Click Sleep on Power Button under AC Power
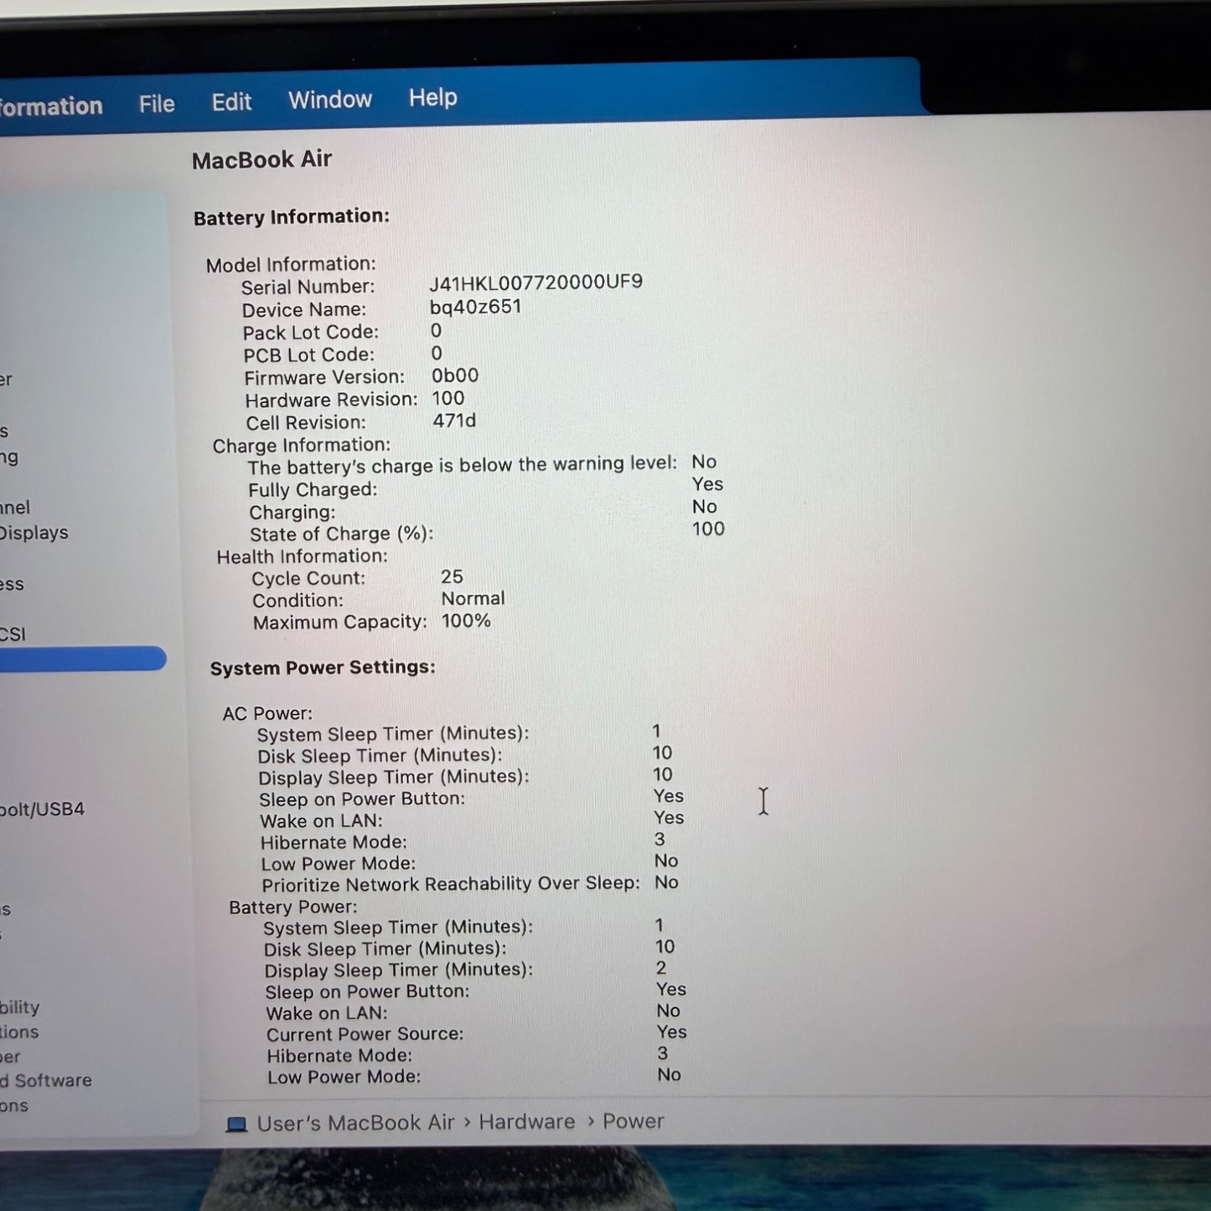 (362, 800)
